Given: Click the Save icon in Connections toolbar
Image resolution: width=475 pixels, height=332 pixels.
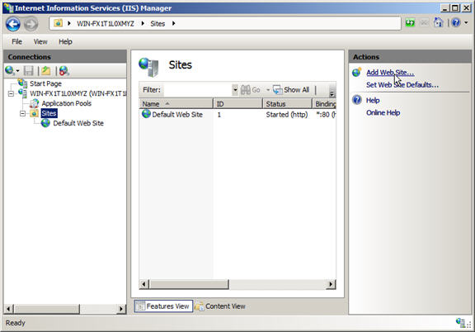Looking at the screenshot, I should click(x=29, y=71).
